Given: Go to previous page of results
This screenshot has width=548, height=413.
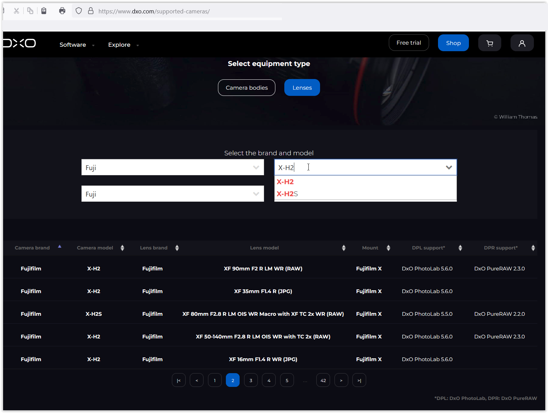Looking at the screenshot, I should tap(197, 380).
